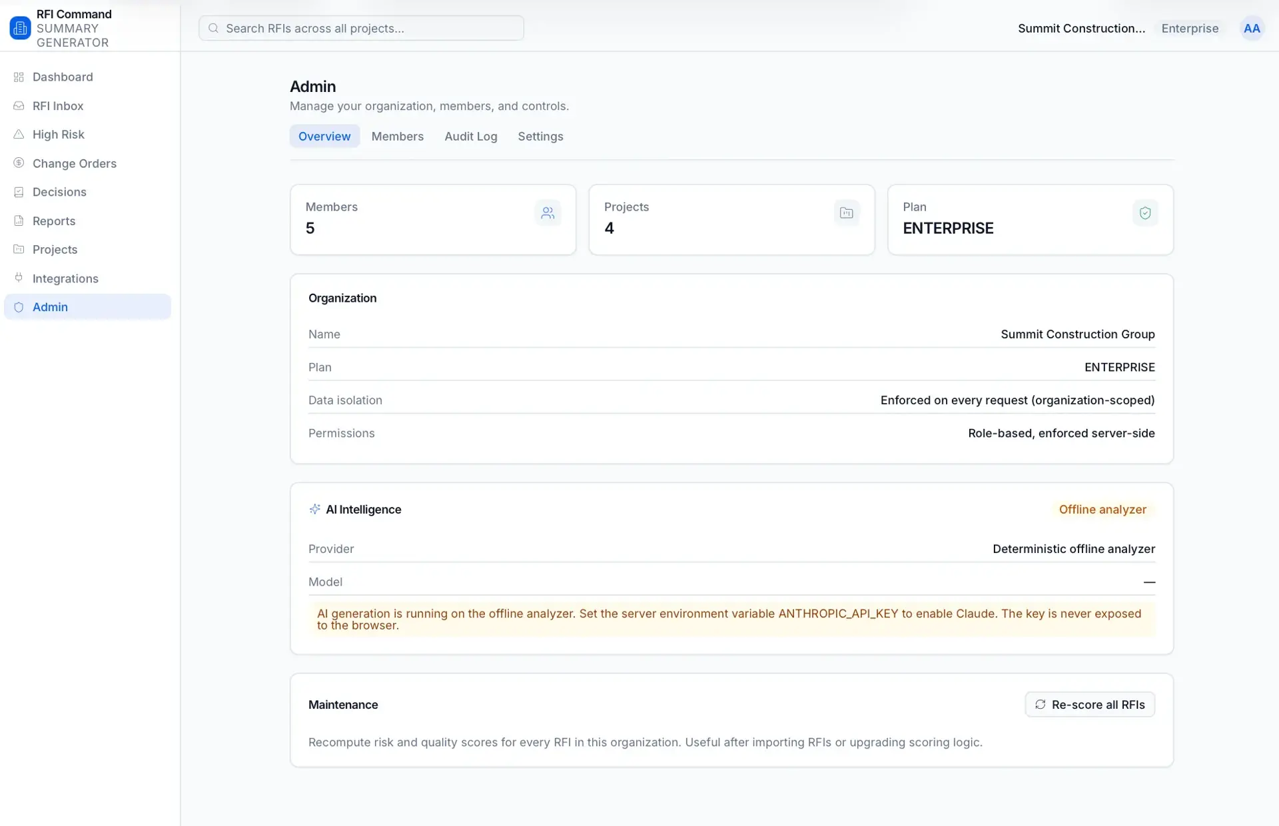Image resolution: width=1279 pixels, height=826 pixels.
Task: Open the Settings tab
Action: 540,136
